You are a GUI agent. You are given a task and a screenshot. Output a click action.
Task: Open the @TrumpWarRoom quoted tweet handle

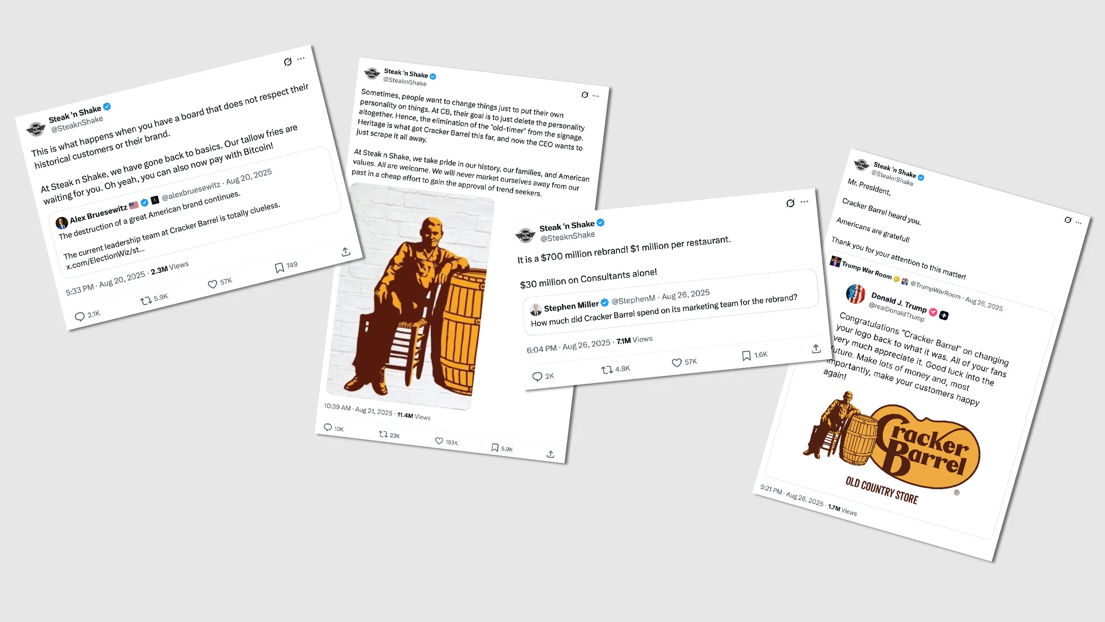[935, 290]
